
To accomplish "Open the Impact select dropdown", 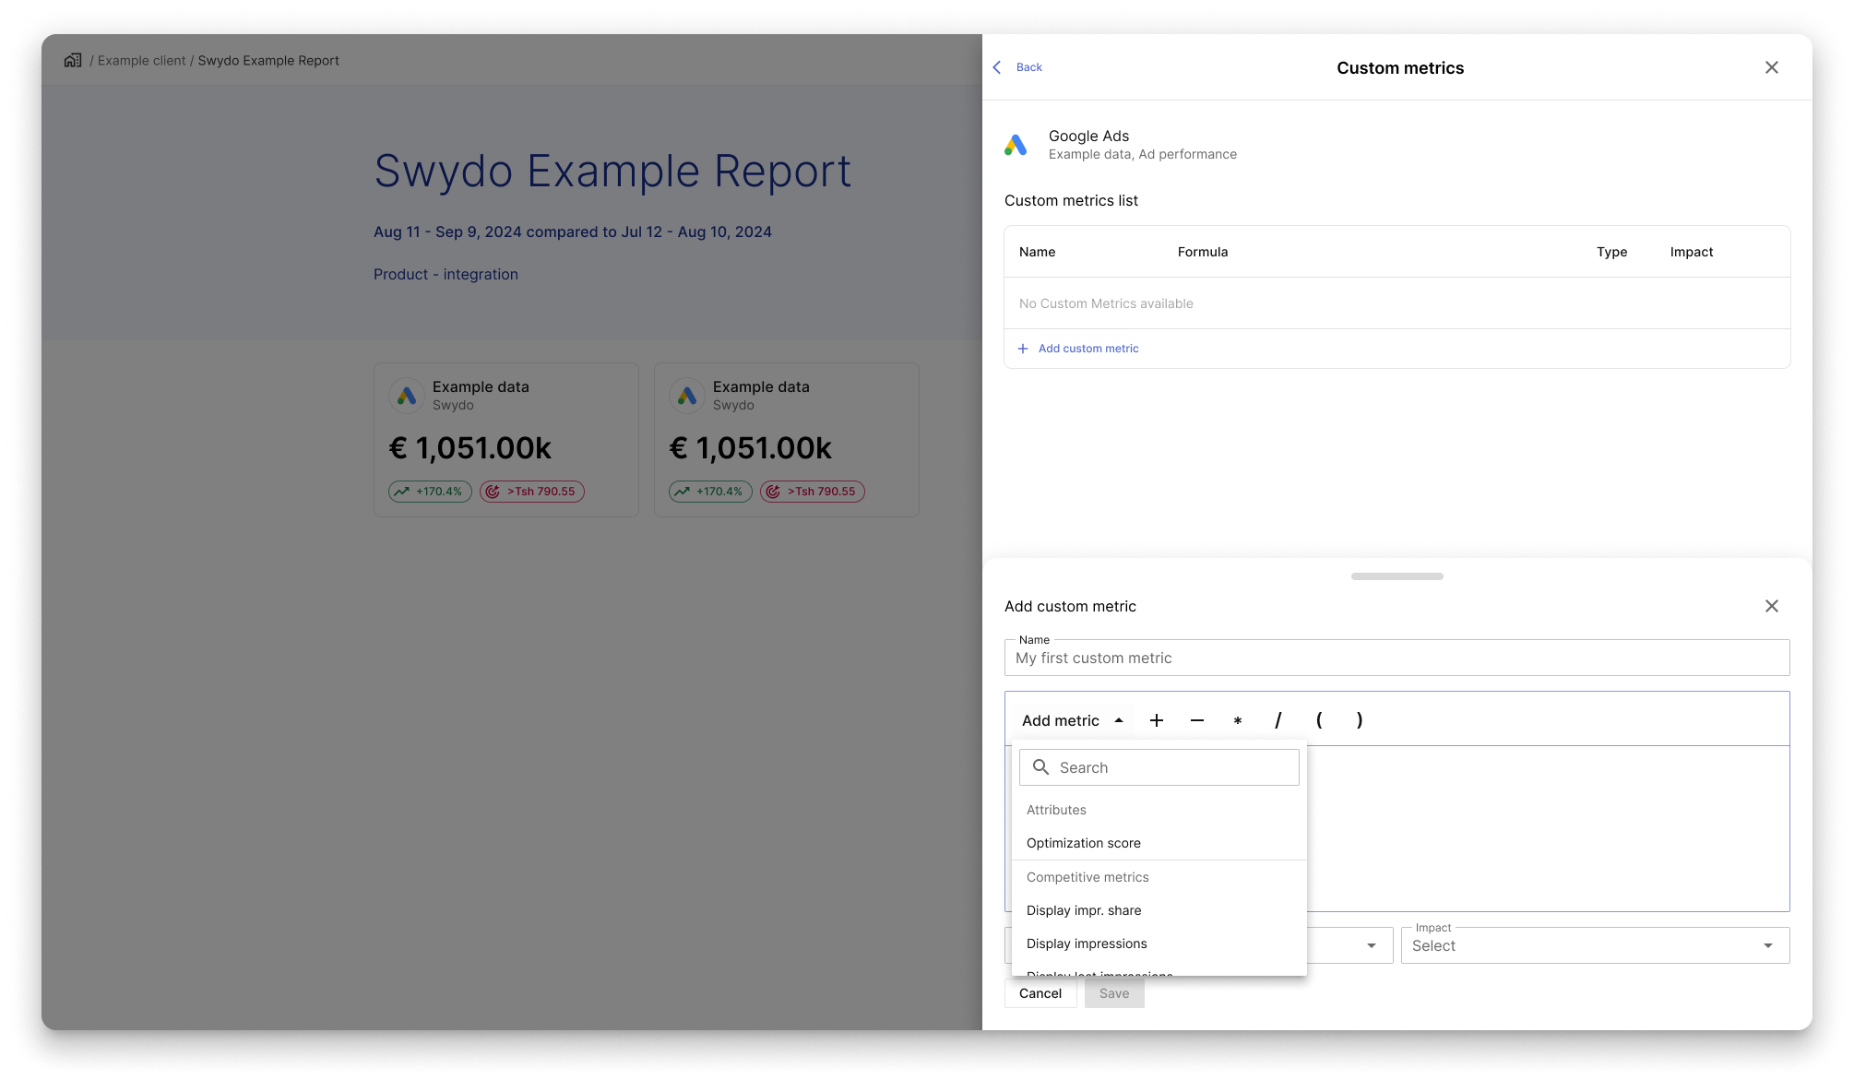I will pyautogui.click(x=1595, y=945).
